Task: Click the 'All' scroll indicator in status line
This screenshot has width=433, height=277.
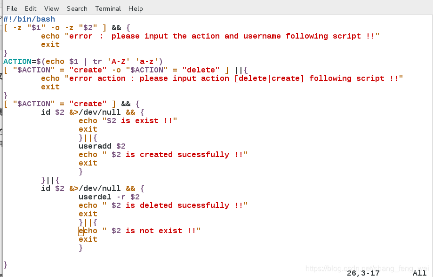Action: (x=419, y=273)
